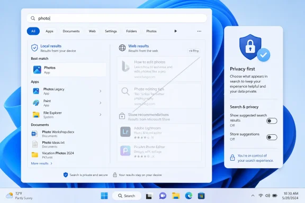Launch Microsoft Edge from taskbar
This screenshot has height=203, width=305.
click(189, 196)
